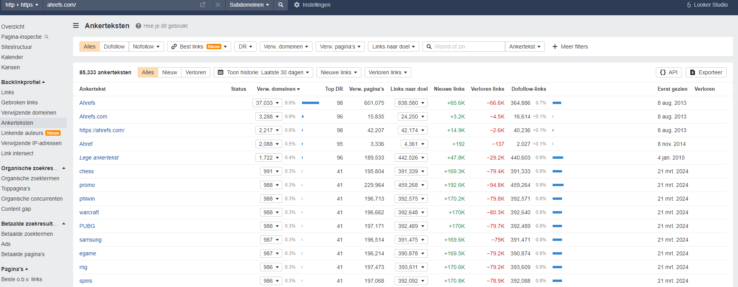Open the PUBG anchor link
738x287 pixels.
coord(87,226)
